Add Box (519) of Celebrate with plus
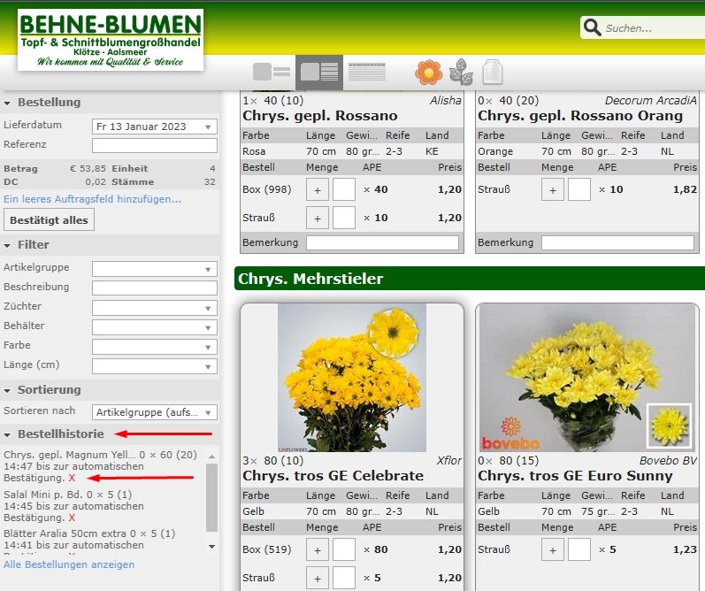Viewport: 705px width, 591px height. [318, 549]
